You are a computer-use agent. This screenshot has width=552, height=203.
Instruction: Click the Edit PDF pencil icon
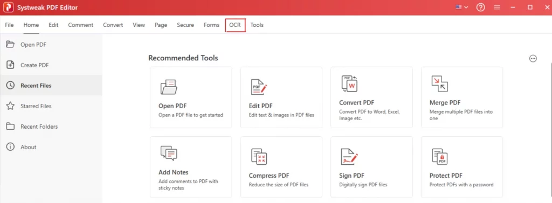click(x=259, y=87)
